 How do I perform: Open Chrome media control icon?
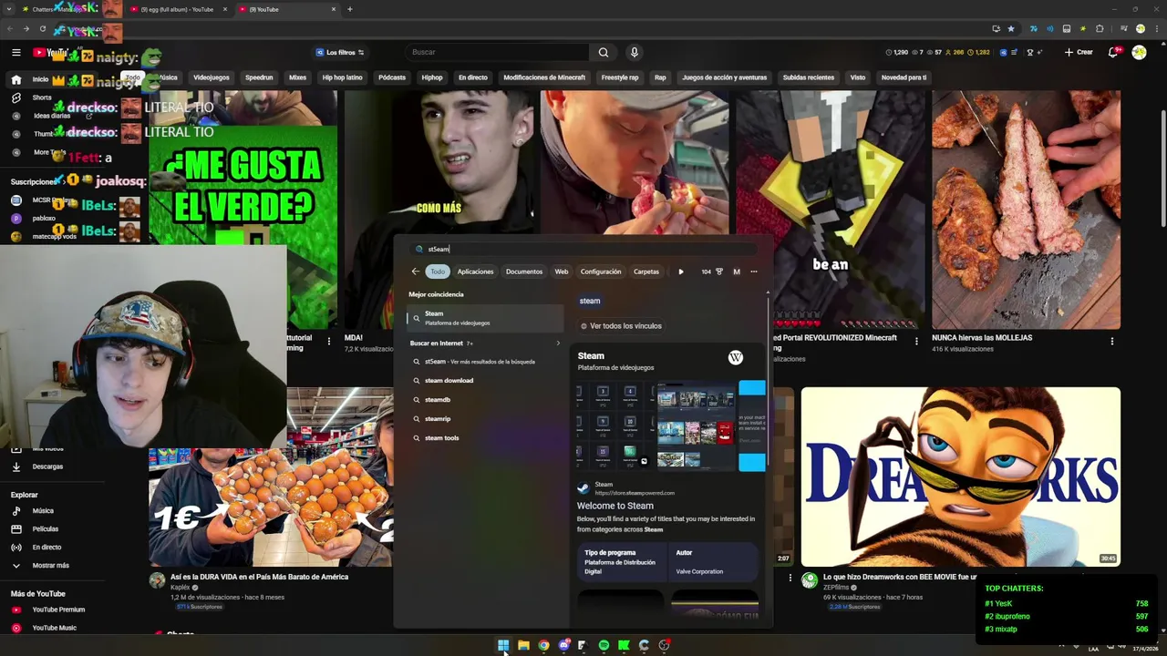point(1123,28)
